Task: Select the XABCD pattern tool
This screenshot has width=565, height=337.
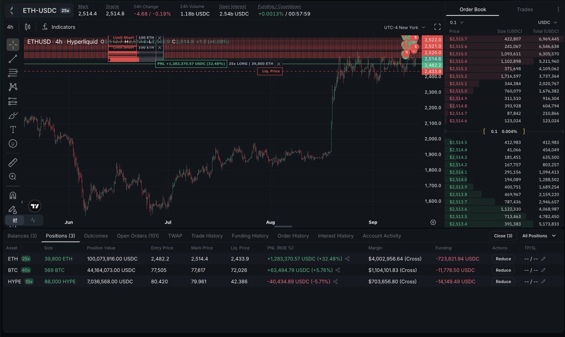Action: click(13, 87)
